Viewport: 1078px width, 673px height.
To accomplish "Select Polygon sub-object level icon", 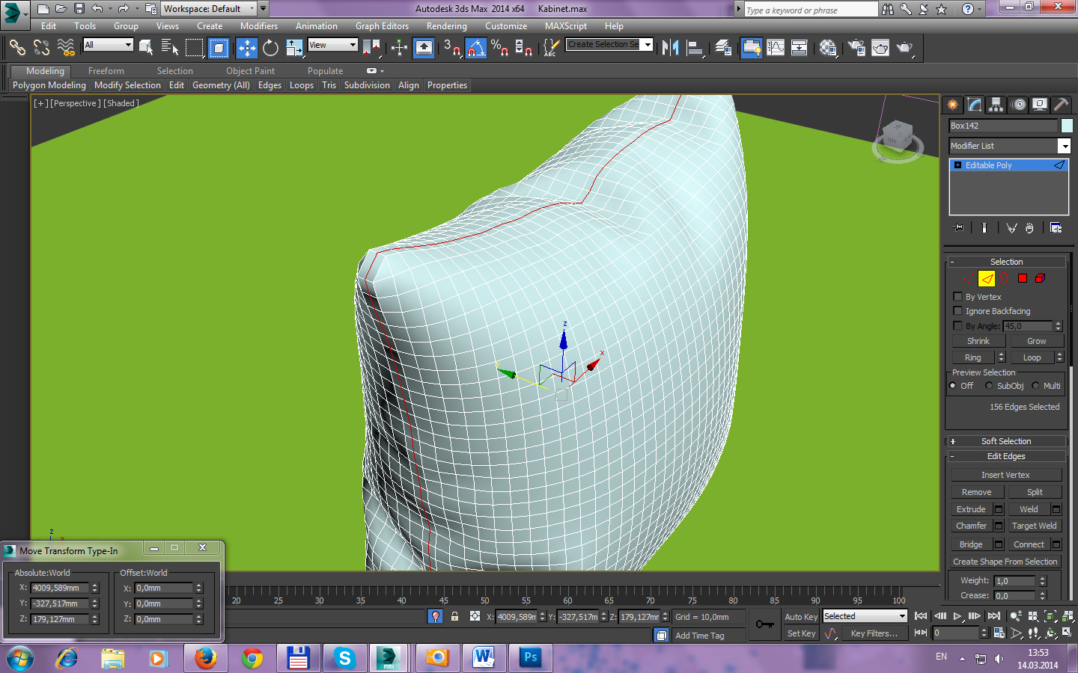I will pyautogui.click(x=1023, y=279).
